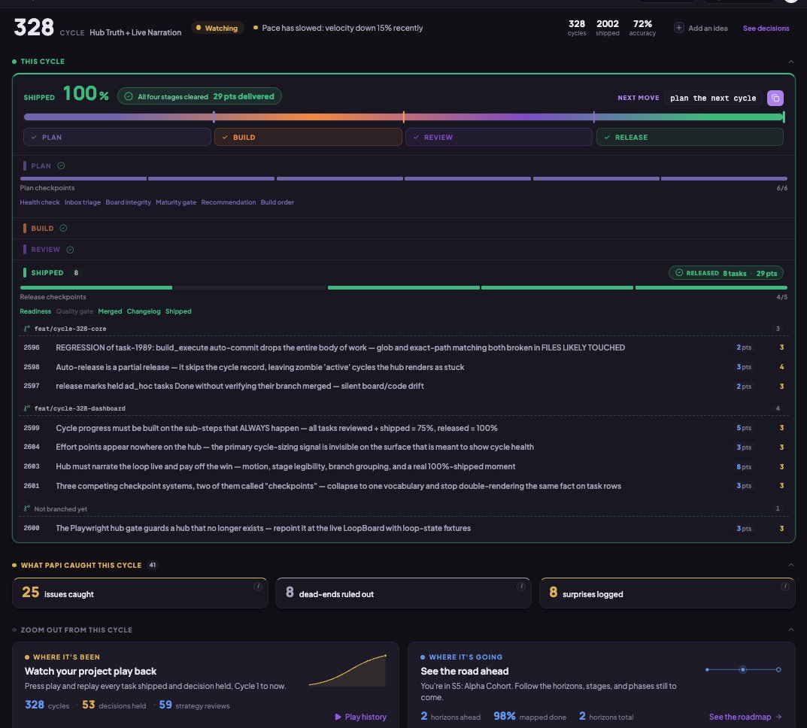The image size is (807, 728).
Task: Click the check circle next to REVIEW heading
Action: tap(70, 250)
